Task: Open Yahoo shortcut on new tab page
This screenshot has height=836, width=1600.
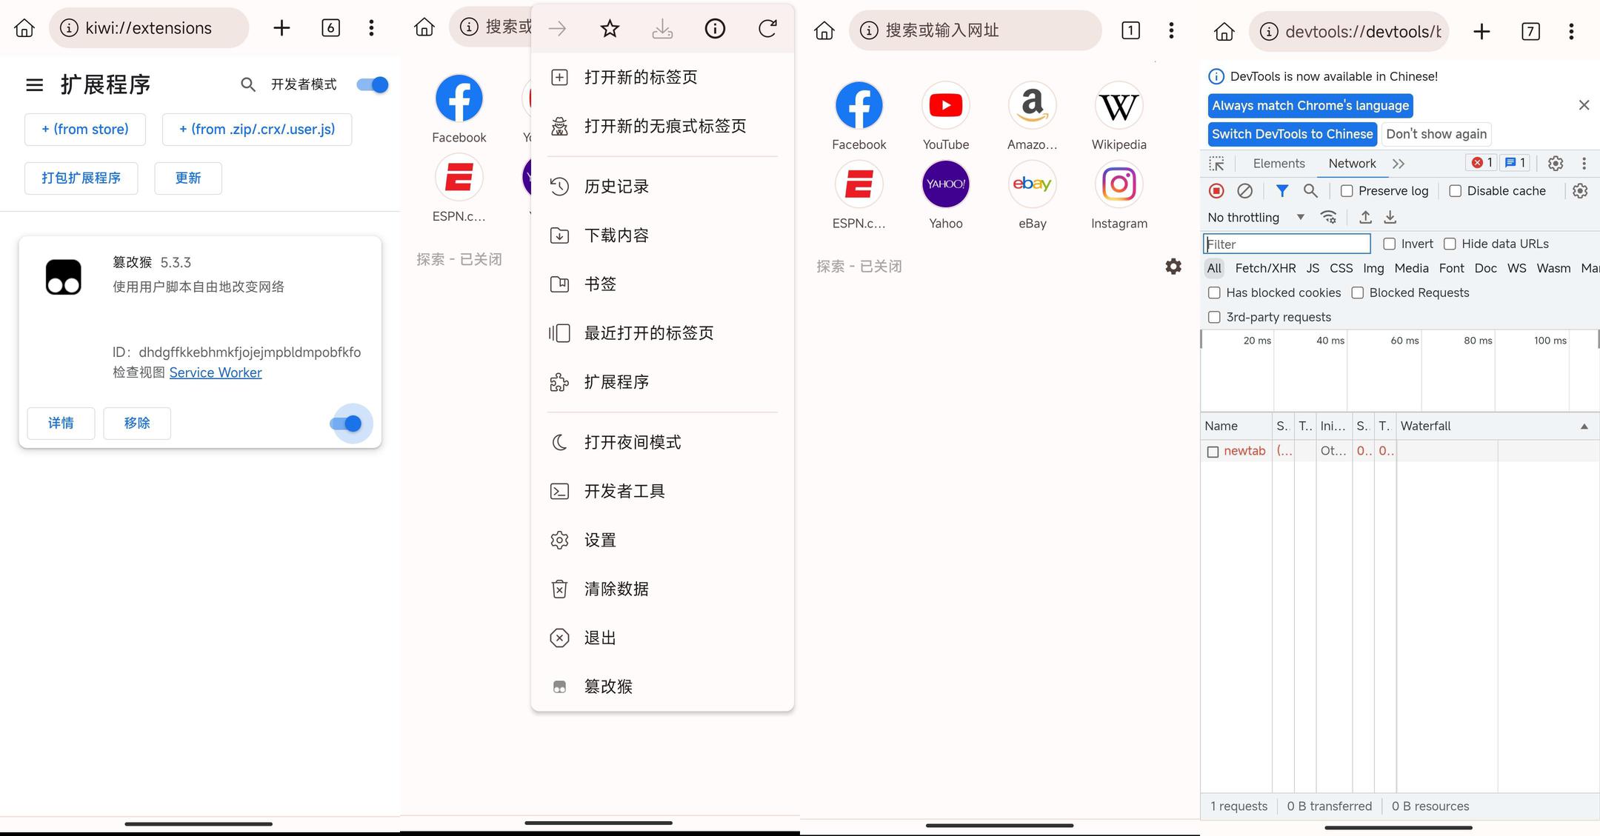Action: tap(946, 195)
